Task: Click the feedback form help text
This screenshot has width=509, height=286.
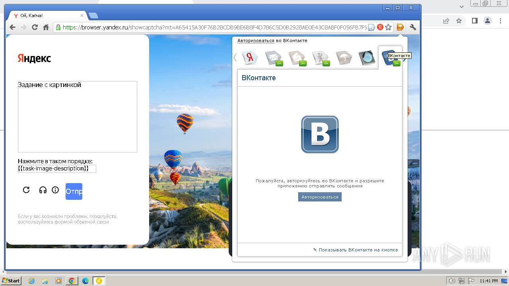Action: [x=68, y=219]
